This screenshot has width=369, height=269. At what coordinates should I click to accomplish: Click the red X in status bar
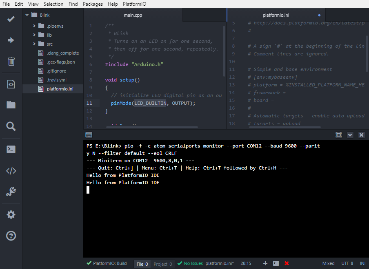[287, 263]
